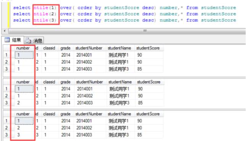The image size is (246, 141).
Task: Click the left arrow of horizontal scrollbar
Action: (x=5, y=31)
